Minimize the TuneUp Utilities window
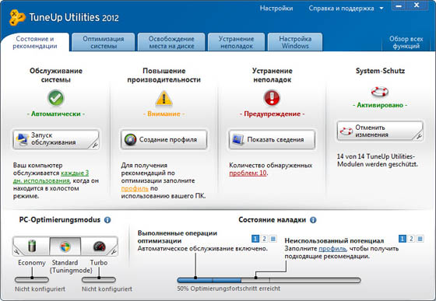 click(399, 5)
